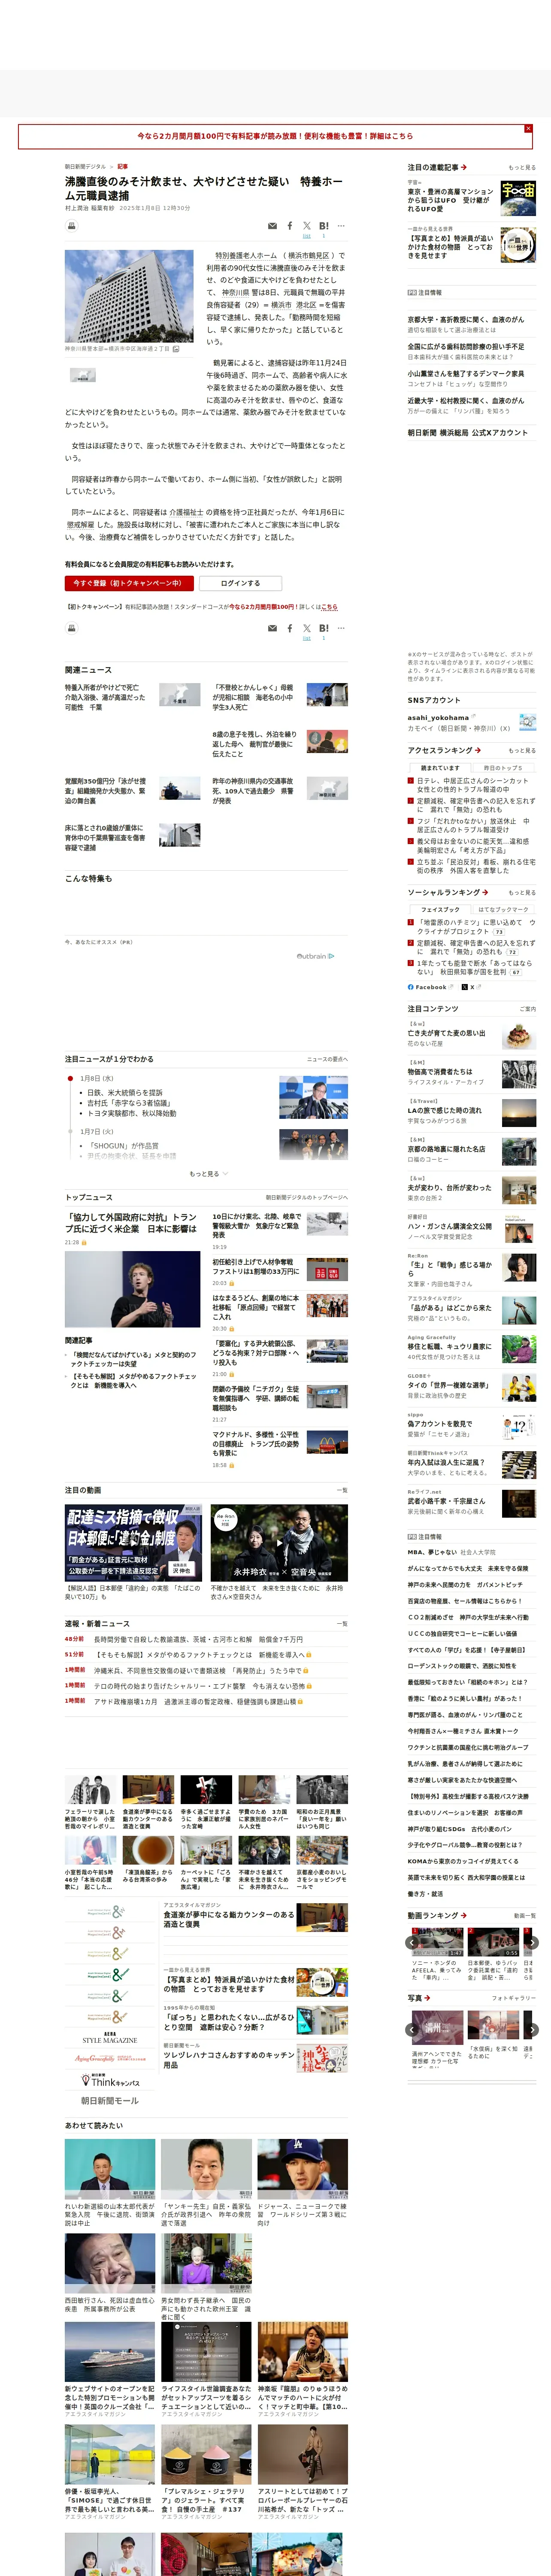Click the 記事 breadcrumb link
This screenshot has width=551, height=2576.
coord(122,167)
